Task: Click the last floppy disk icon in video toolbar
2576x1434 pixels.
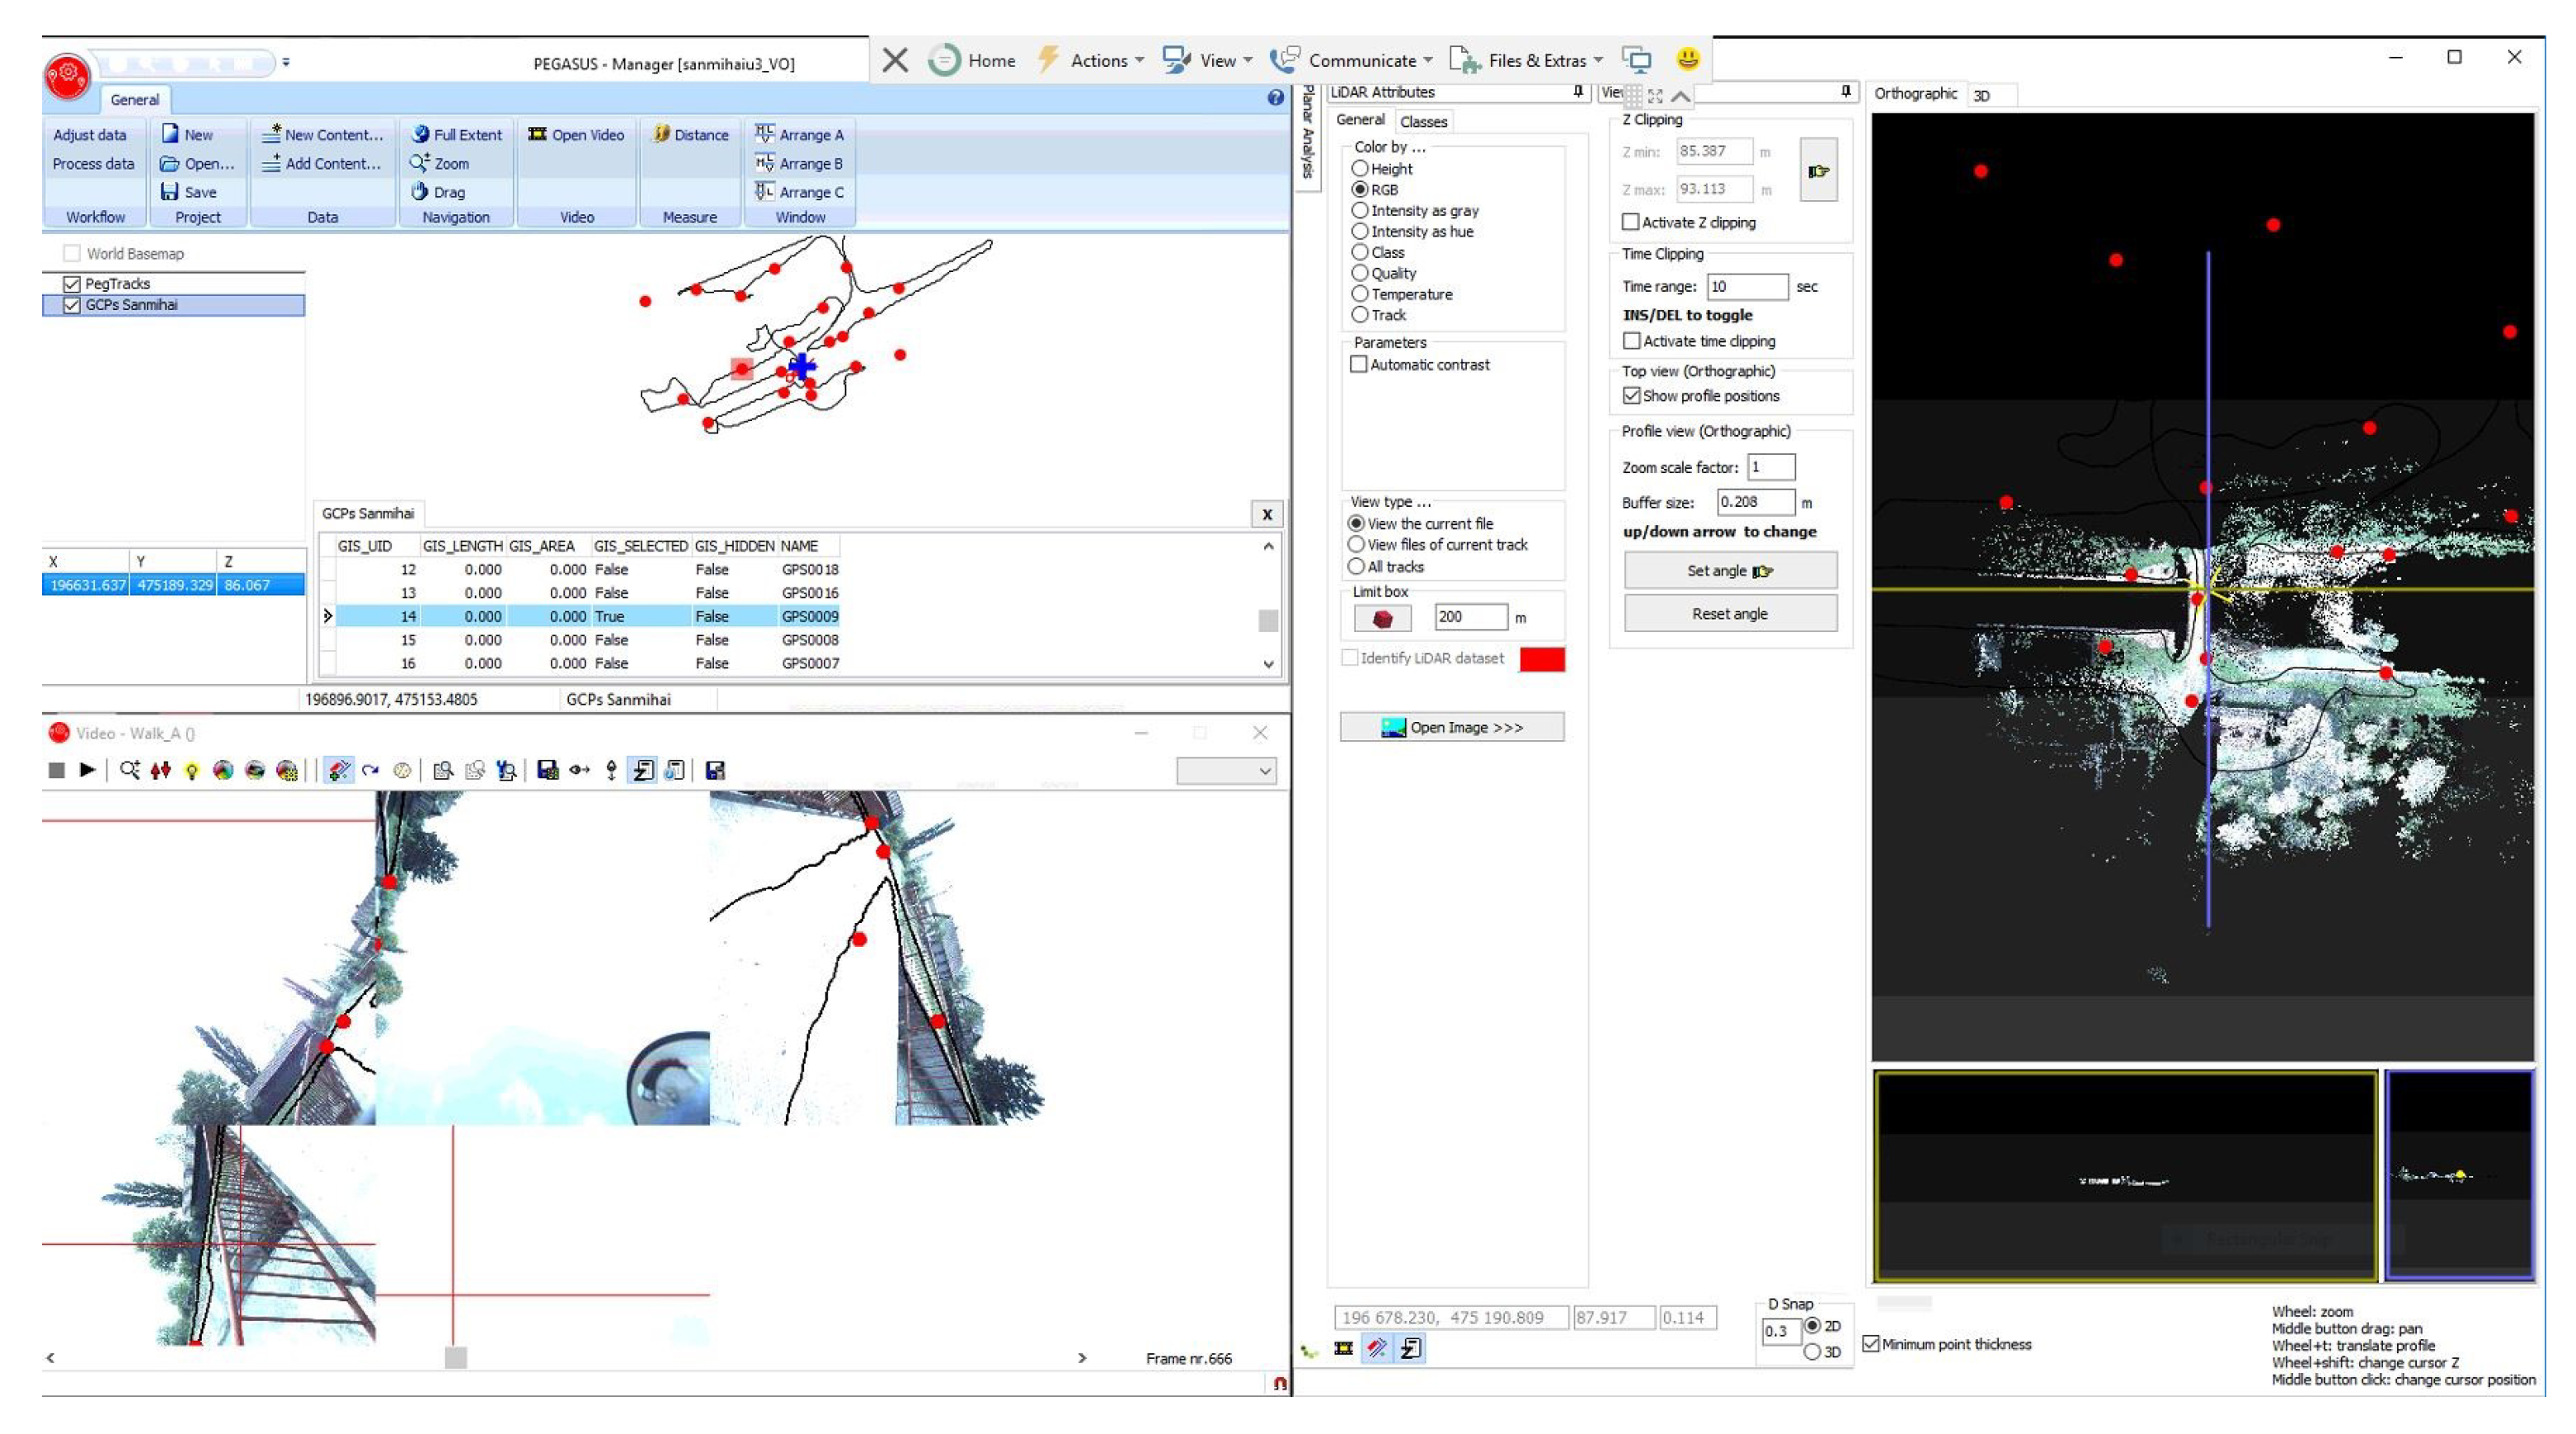Action: 715,771
